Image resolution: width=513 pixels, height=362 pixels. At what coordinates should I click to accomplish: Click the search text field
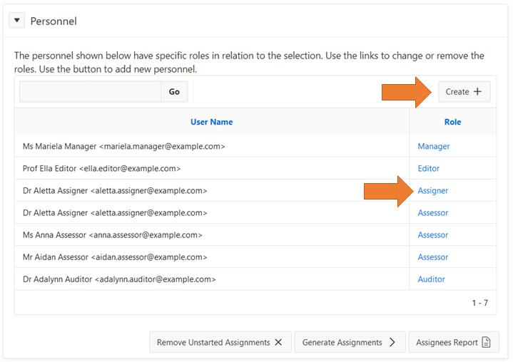pyautogui.click(x=90, y=92)
